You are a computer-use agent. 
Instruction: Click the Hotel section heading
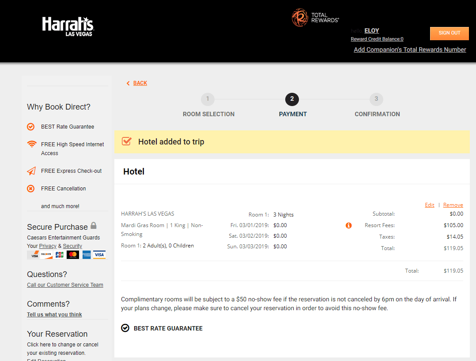click(x=134, y=172)
